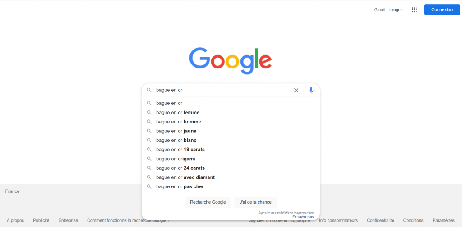Open the Google apps grid icon

pos(414,10)
